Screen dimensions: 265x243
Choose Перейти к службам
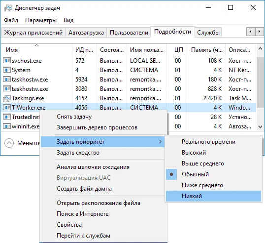point(103,236)
